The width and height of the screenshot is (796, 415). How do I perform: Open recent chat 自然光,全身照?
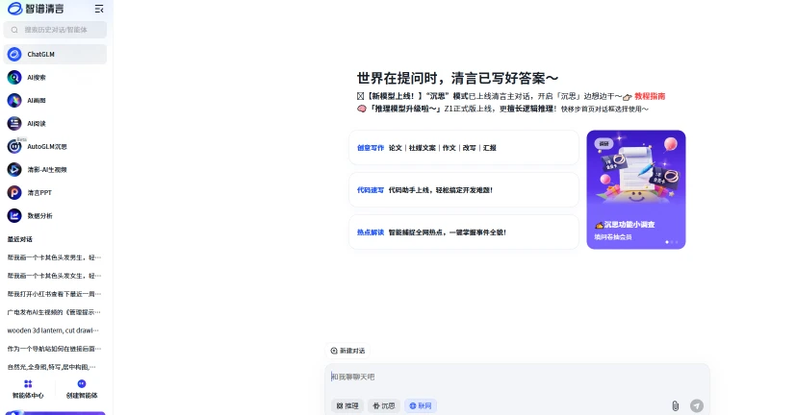52,367
